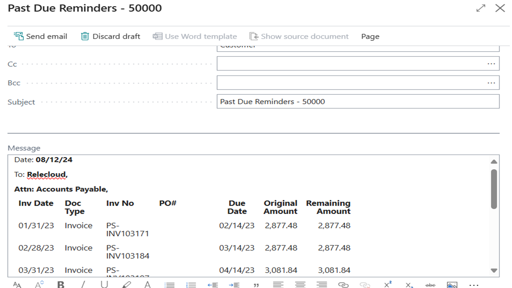Click the Send email button
Screen dimensions: 512x288
pyautogui.click(x=40, y=36)
